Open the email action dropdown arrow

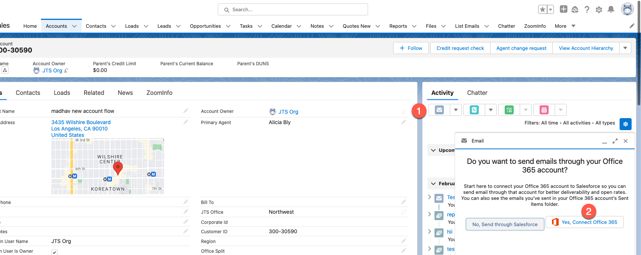coord(456,110)
